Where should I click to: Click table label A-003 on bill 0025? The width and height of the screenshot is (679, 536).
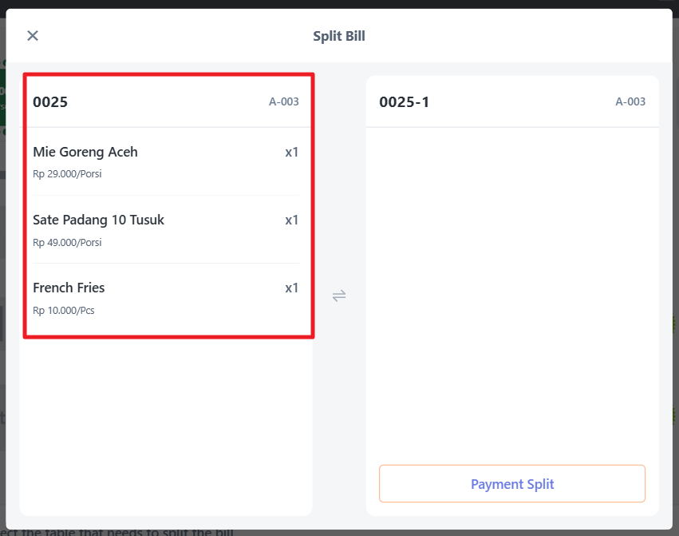pos(283,102)
